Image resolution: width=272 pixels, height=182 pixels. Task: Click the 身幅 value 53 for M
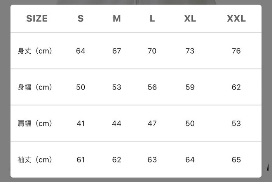[117, 87]
